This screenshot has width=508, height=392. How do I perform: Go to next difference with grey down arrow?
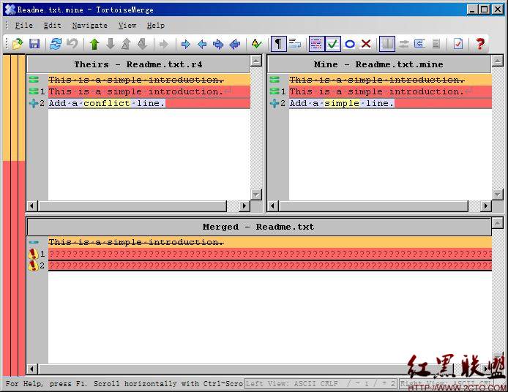pyautogui.click(x=111, y=44)
